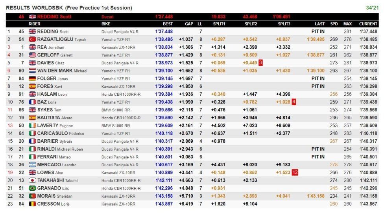Click the Turkish flag next to RAZGATLIOGLU
Image resolution: width=384 pixels, height=213 pixels.
pos(32,39)
